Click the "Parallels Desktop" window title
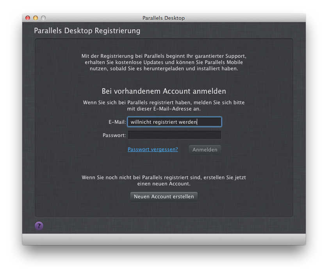This screenshot has height=276, width=328. [164, 18]
